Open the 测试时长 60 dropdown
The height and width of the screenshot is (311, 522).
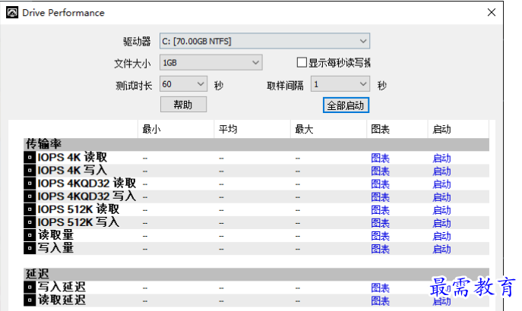(183, 84)
